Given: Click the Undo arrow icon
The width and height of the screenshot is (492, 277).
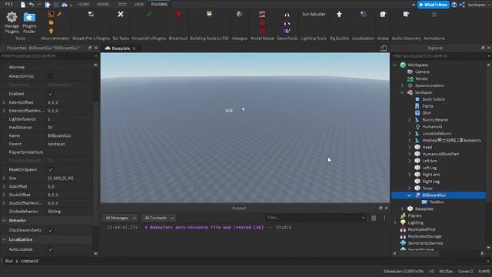Looking at the screenshot, I should (x=31, y=5).
